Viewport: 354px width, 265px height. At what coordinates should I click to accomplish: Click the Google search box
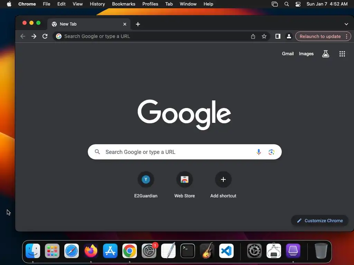coord(185,152)
